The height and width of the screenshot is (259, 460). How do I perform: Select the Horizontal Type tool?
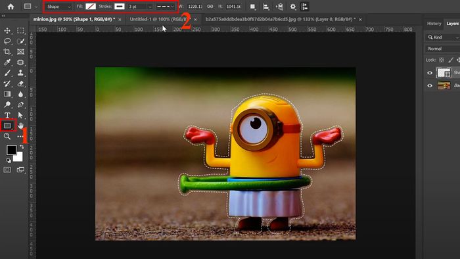7,115
